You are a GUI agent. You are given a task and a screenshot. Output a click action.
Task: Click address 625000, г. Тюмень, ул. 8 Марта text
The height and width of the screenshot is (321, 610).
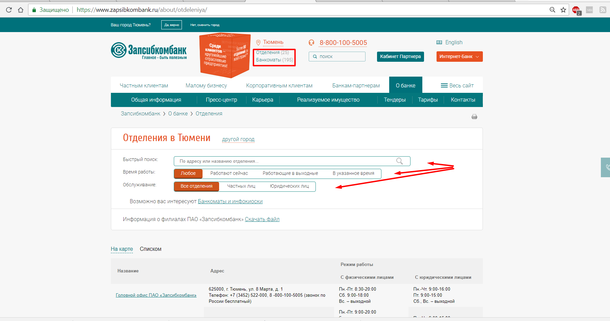[x=246, y=289]
